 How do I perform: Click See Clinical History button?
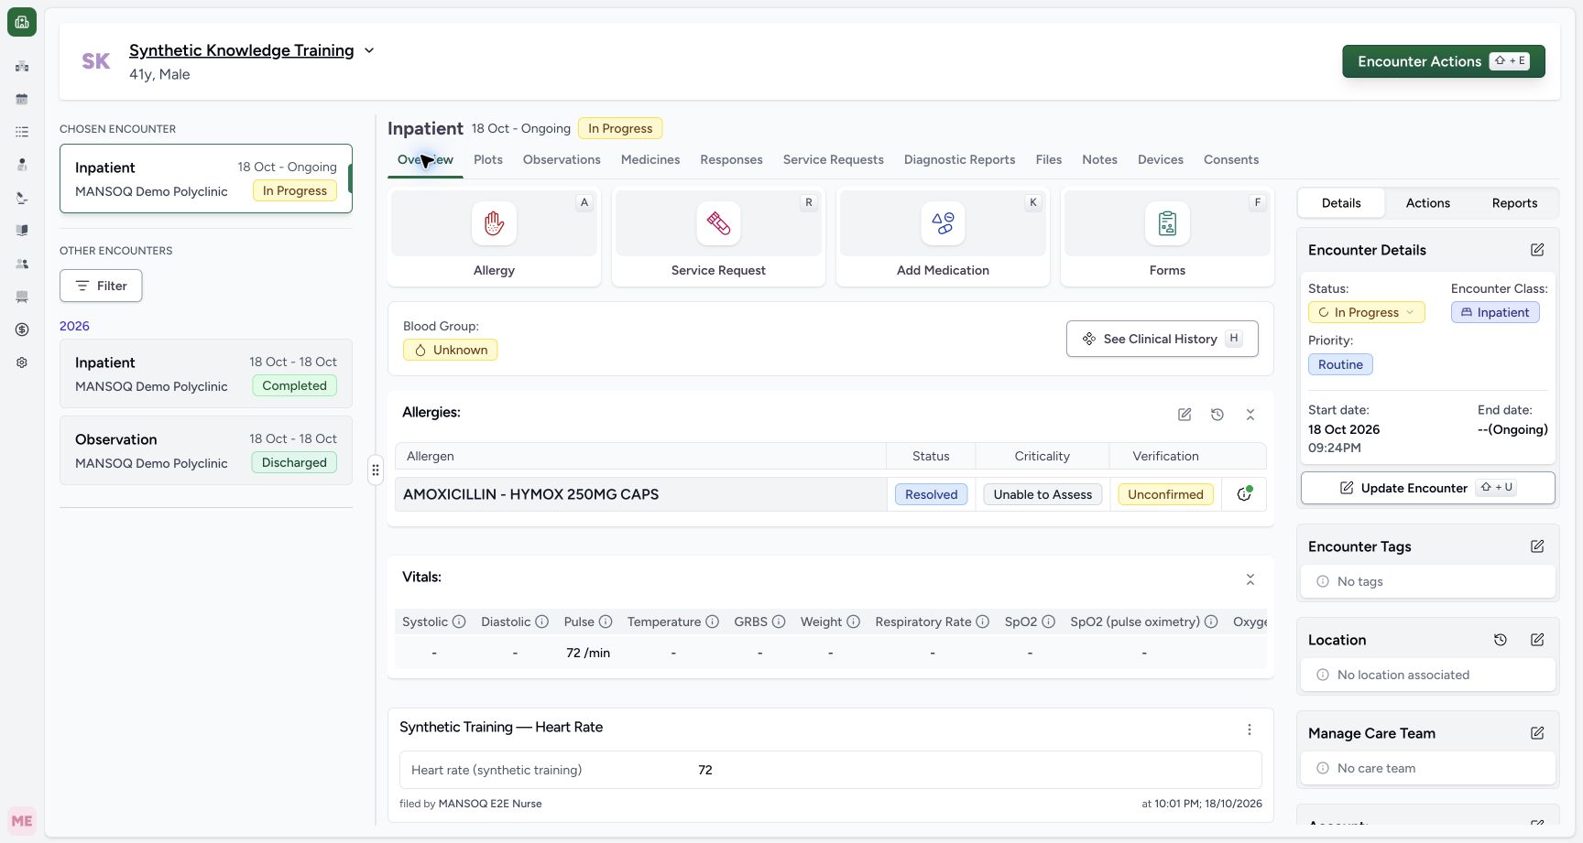(x=1162, y=339)
